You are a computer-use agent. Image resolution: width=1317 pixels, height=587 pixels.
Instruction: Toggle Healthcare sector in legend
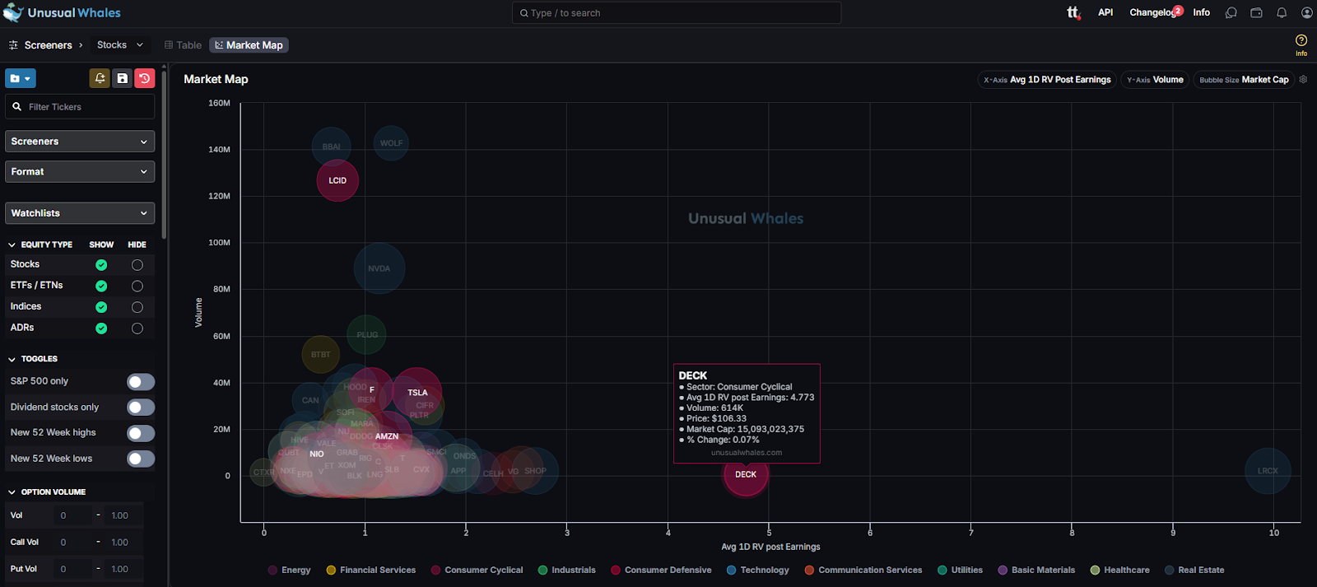pos(1119,570)
